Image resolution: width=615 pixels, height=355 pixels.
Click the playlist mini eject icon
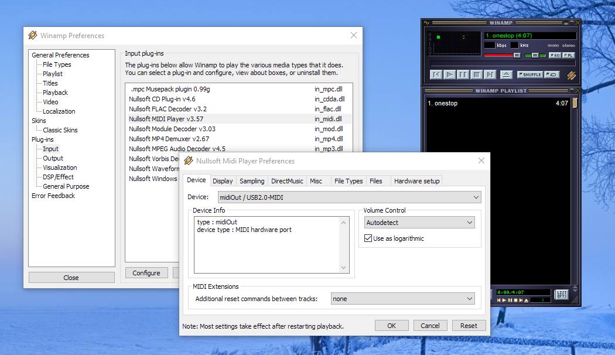click(x=527, y=301)
